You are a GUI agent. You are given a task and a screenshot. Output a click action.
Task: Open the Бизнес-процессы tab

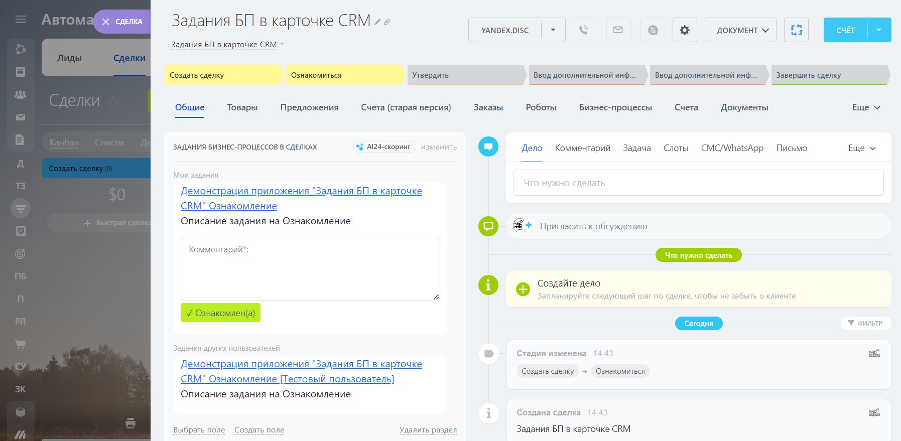615,107
